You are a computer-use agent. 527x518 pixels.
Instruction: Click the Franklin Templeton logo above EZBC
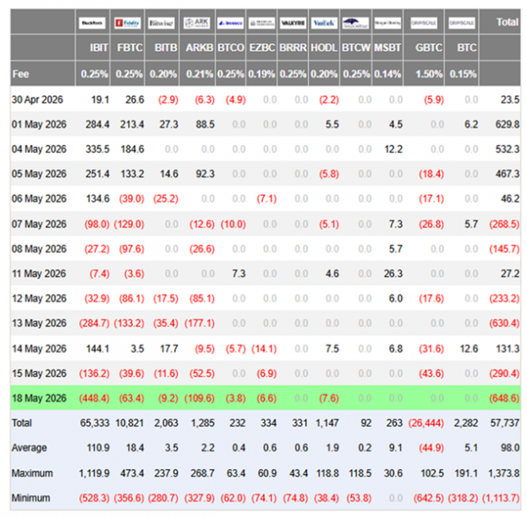(x=262, y=23)
